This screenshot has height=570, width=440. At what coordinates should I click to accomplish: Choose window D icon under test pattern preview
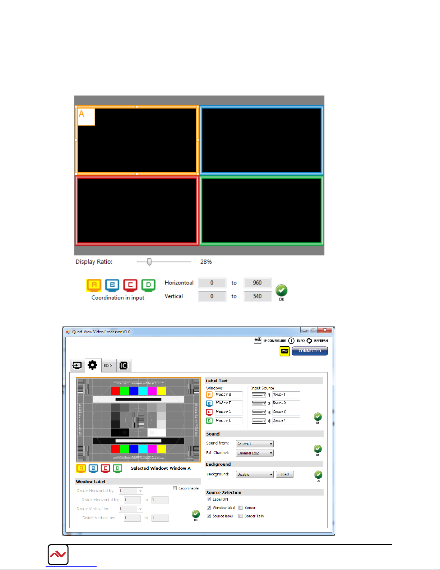(117, 468)
